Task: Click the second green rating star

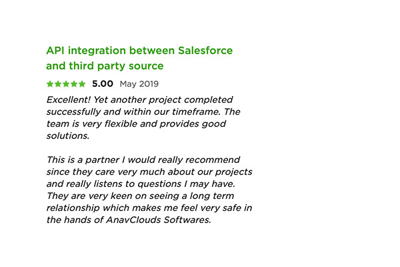Action: click(58, 84)
